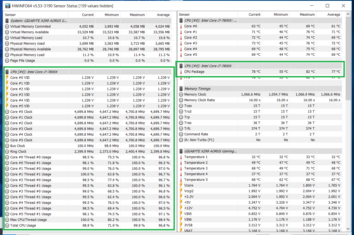Select the Core #1 temperature row
Screen dimensions: 354x235
point(260,32)
